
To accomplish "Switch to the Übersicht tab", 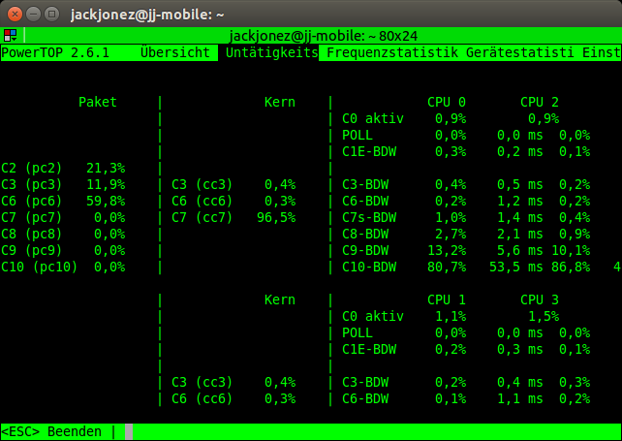I will [174, 52].
